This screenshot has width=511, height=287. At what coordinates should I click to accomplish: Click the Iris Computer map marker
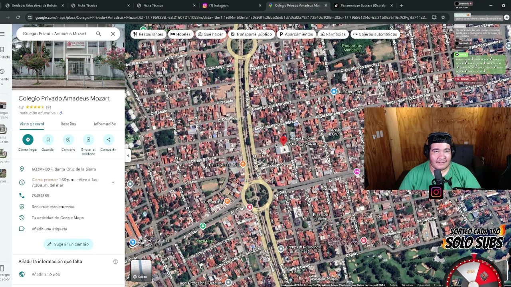pyautogui.click(x=334, y=92)
